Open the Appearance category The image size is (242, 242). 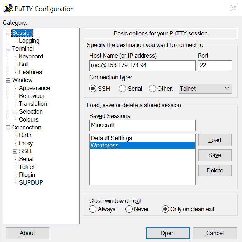[x=34, y=88]
